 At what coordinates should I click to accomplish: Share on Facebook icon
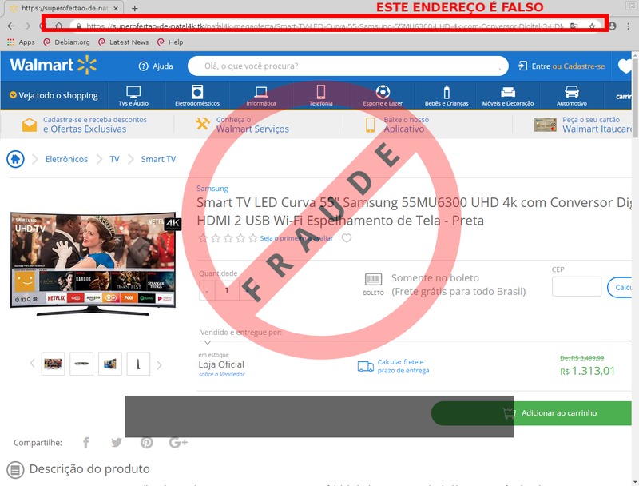86,442
